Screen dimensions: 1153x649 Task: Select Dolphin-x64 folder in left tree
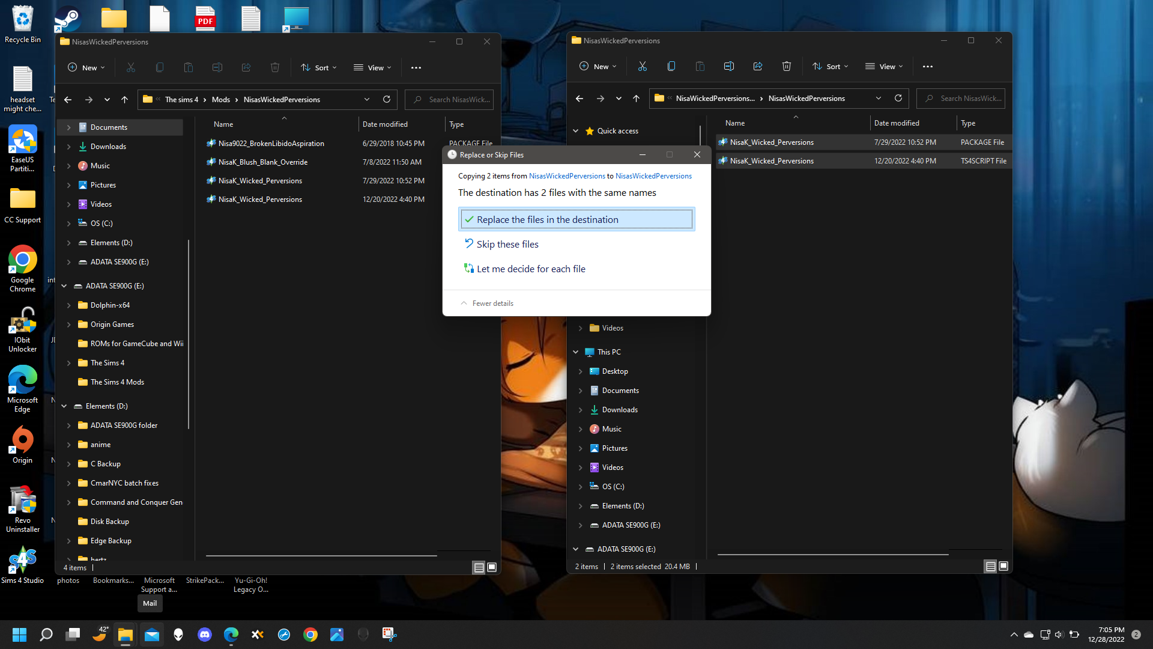(x=110, y=305)
